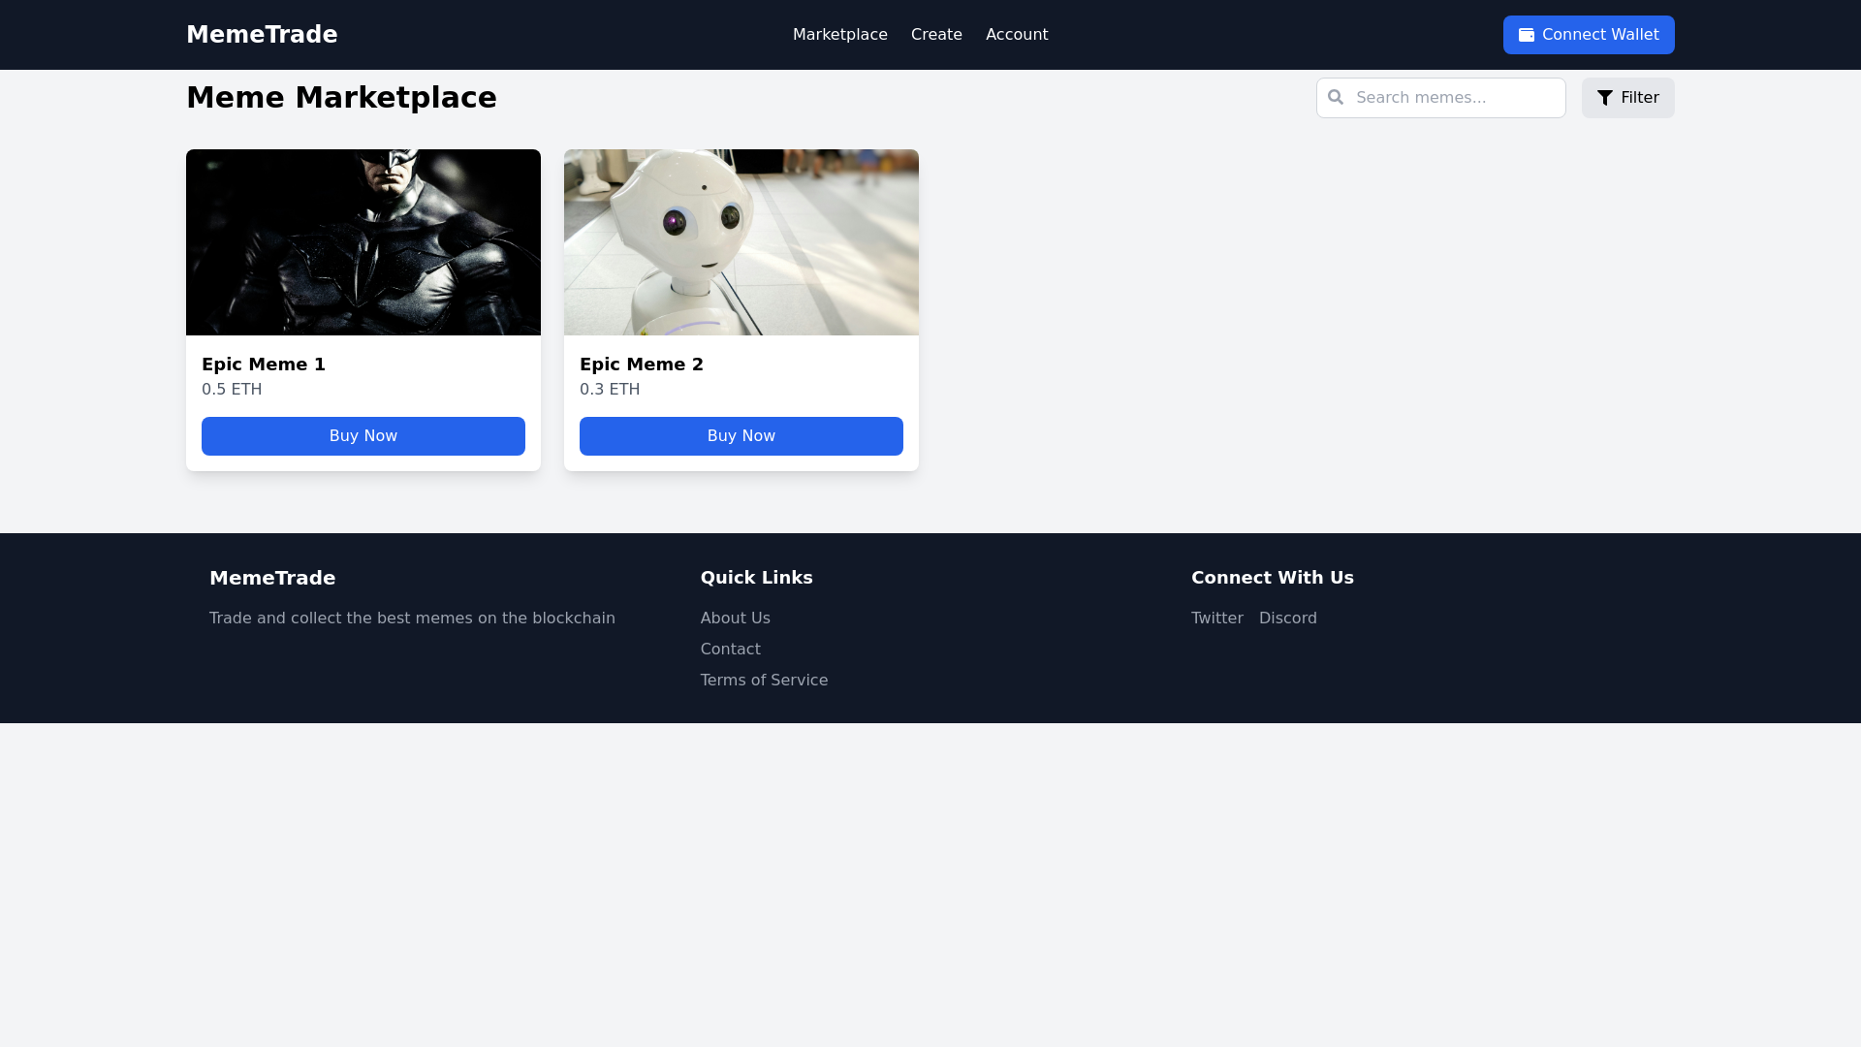Click the 0.5 ETH price
The image size is (1861, 1047).
click(x=232, y=390)
